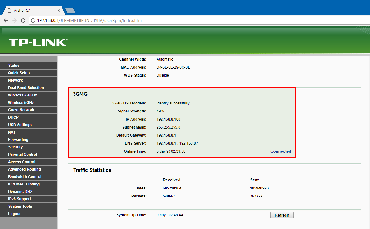Open Parental Control settings
The width and height of the screenshot is (370, 229).
[x=28, y=155]
